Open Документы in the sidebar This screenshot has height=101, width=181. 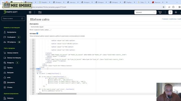pos(11,82)
